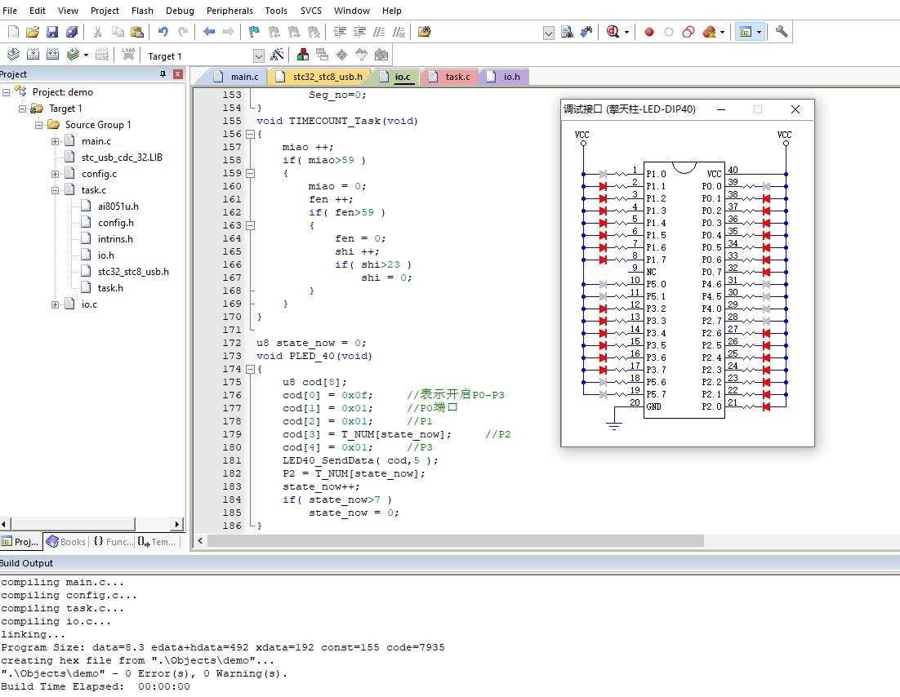The width and height of the screenshot is (900, 697).
Task: Click Download to flash LOAD icon
Action: (x=128, y=55)
